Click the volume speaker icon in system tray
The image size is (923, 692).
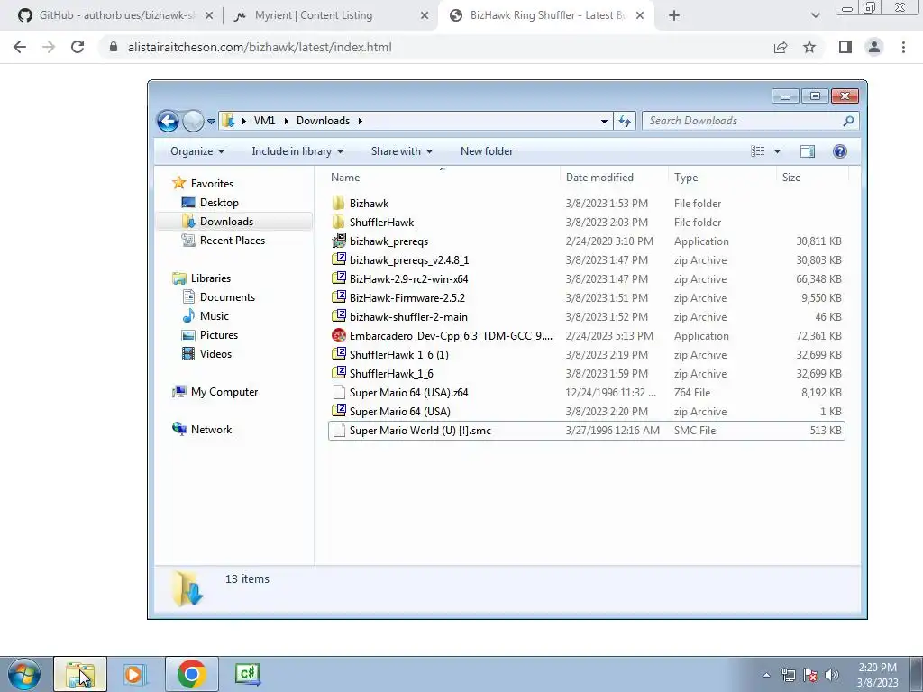[832, 675]
